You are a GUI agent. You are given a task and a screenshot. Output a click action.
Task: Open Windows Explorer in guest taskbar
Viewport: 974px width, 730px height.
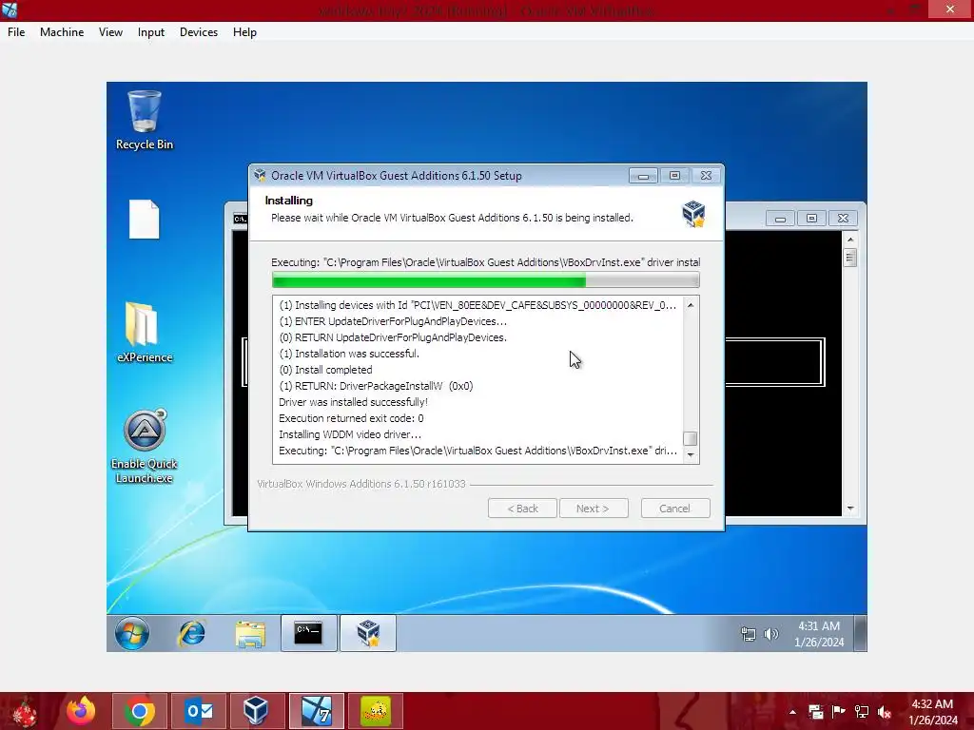(x=250, y=633)
